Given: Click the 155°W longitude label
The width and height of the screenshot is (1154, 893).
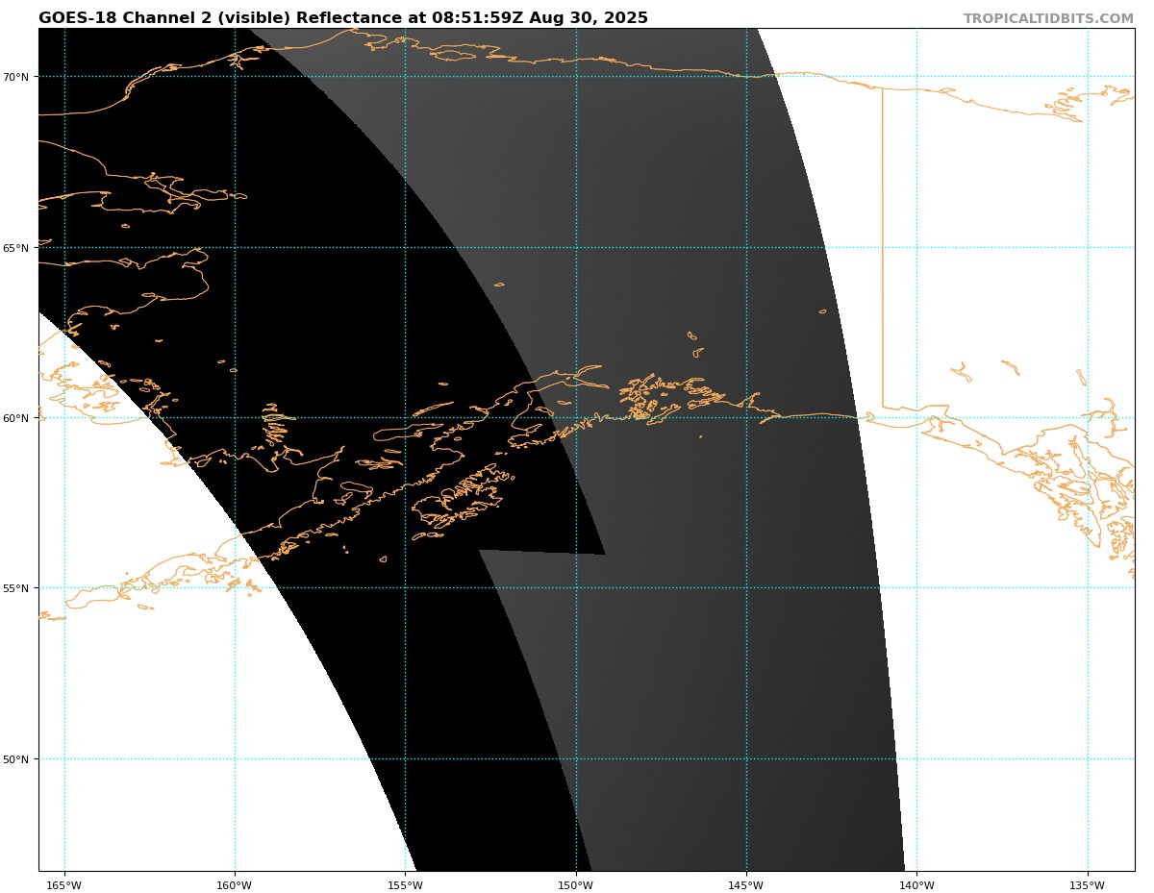Looking at the screenshot, I should coord(405,886).
